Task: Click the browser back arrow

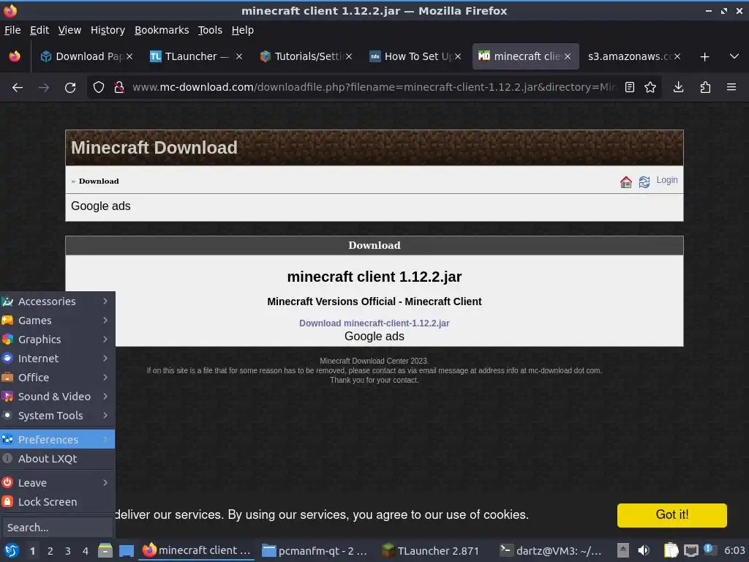Action: (18, 88)
